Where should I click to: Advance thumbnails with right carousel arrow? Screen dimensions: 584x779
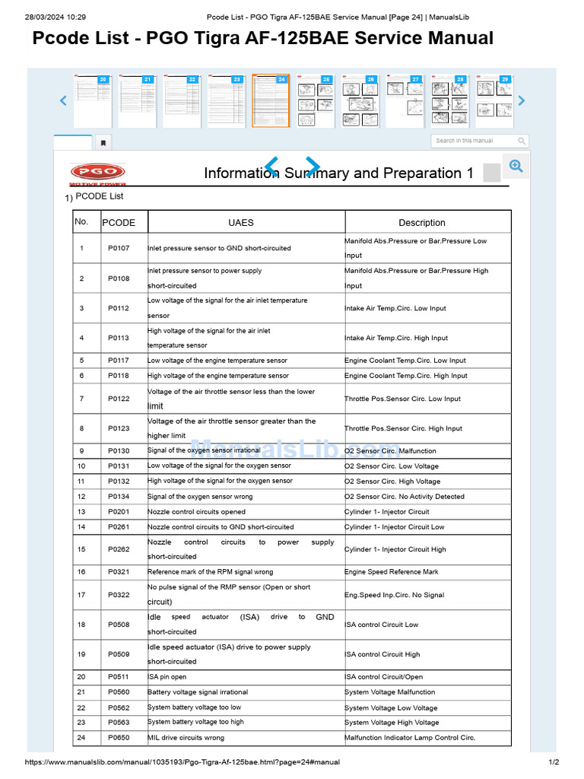click(522, 101)
